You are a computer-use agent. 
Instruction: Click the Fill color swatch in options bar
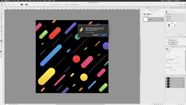tap(22, 5)
